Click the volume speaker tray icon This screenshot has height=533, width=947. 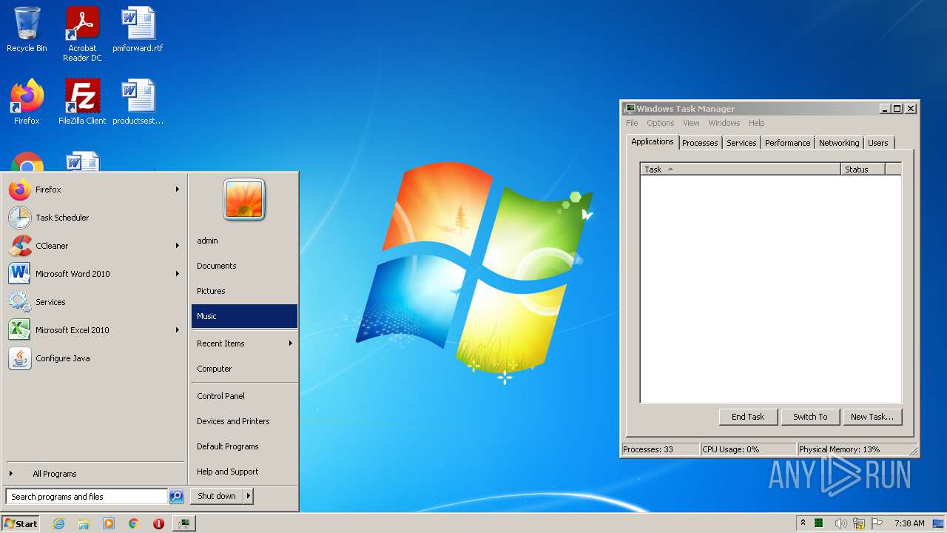pyautogui.click(x=840, y=523)
